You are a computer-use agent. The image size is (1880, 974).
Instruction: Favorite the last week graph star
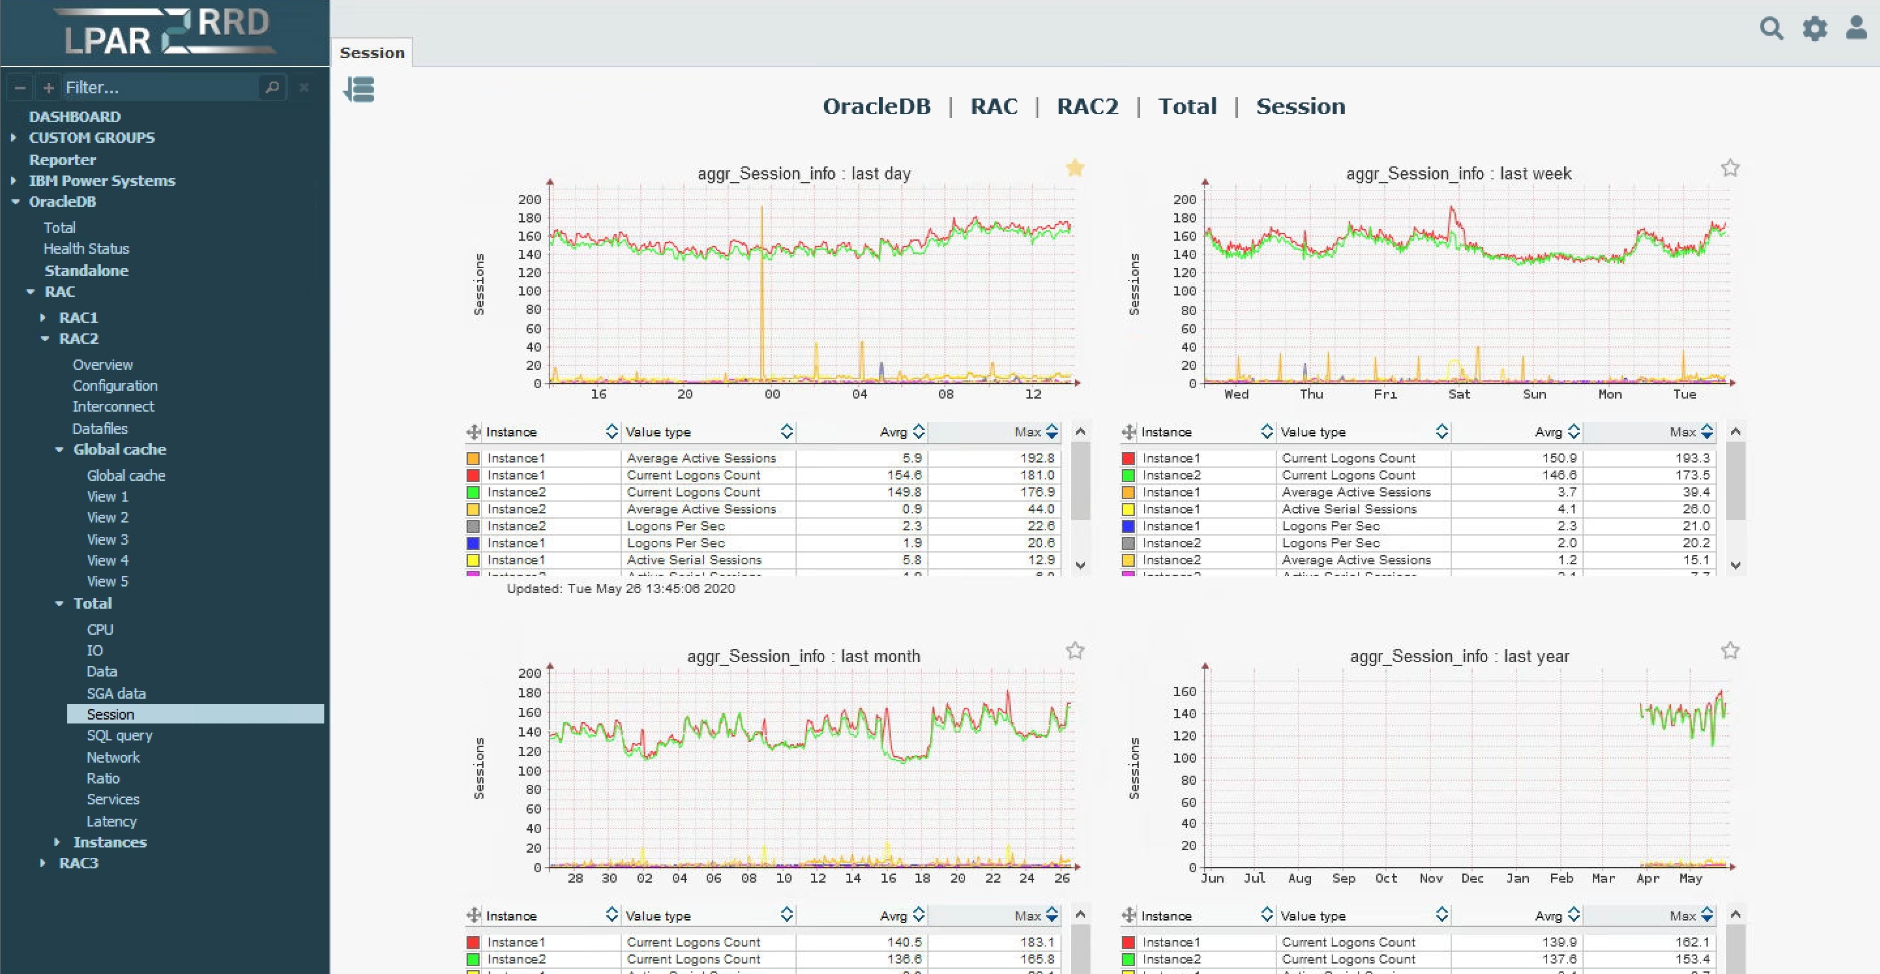point(1730,168)
